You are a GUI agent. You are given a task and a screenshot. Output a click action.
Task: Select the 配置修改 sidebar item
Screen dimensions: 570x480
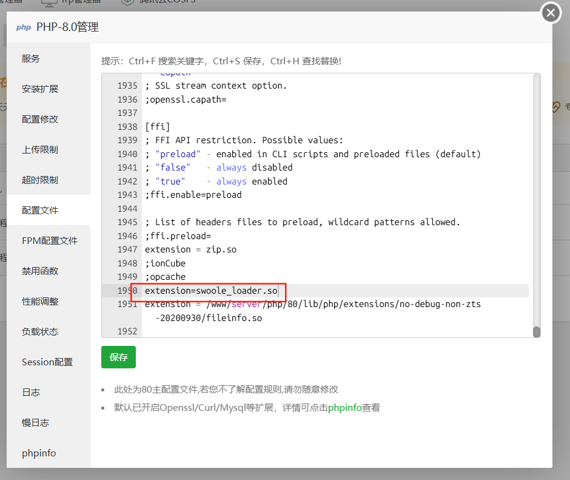pyautogui.click(x=40, y=120)
